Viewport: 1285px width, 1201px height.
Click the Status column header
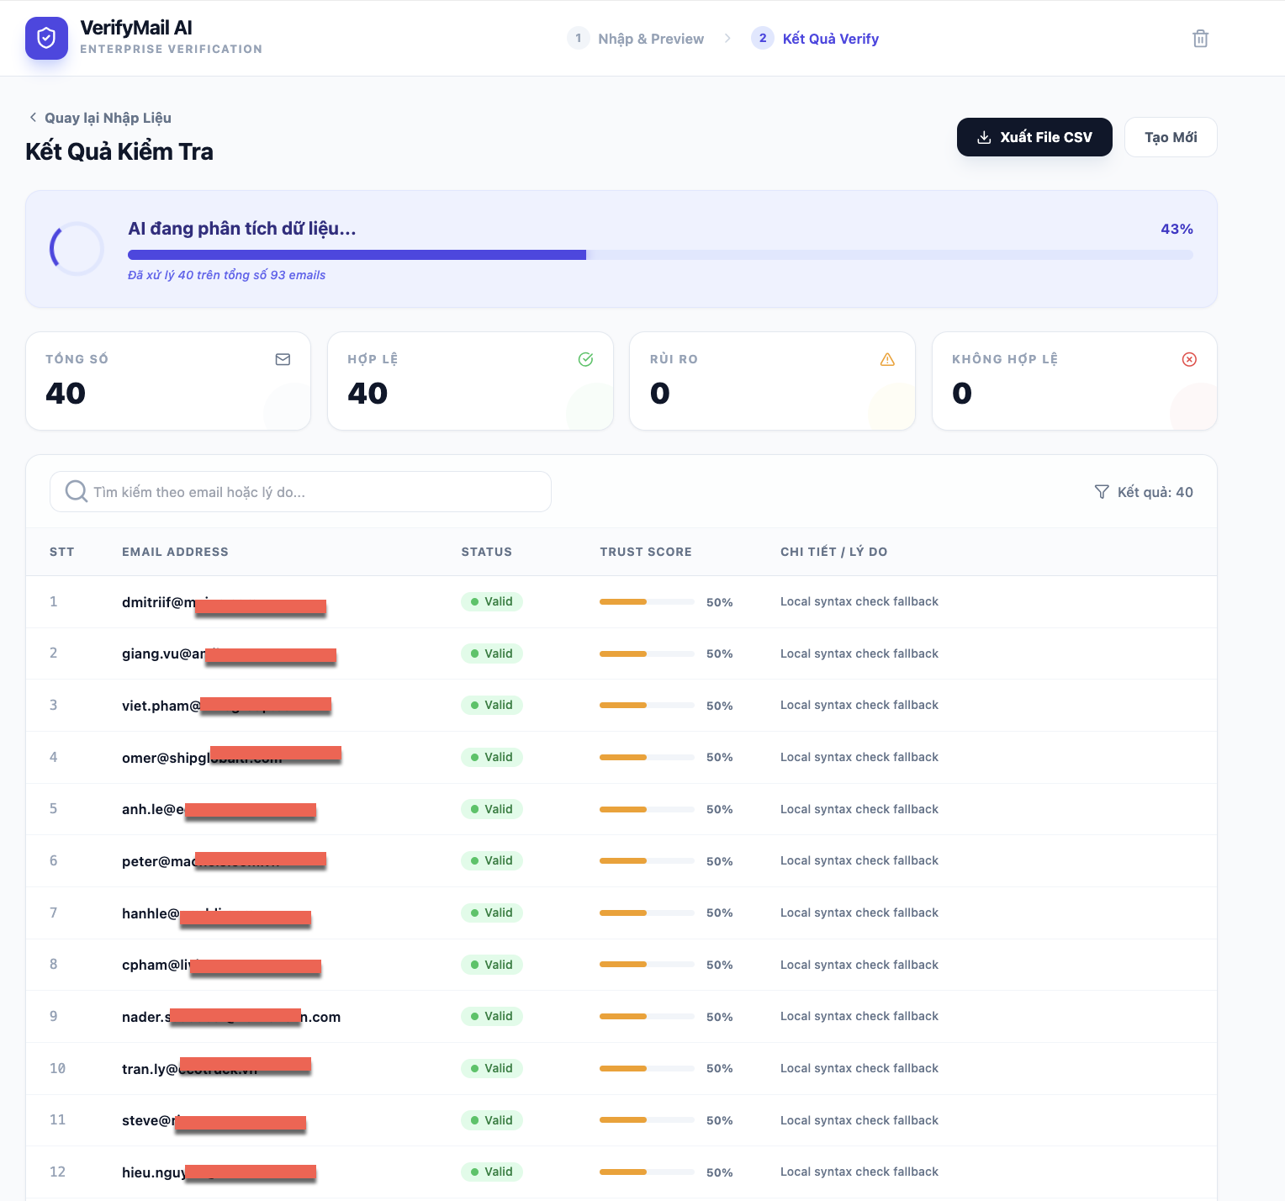(486, 552)
